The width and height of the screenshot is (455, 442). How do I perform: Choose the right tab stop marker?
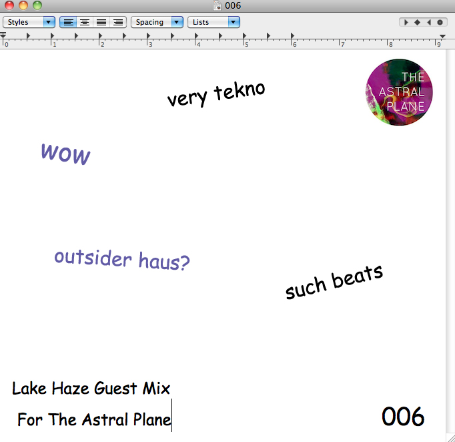click(x=428, y=22)
